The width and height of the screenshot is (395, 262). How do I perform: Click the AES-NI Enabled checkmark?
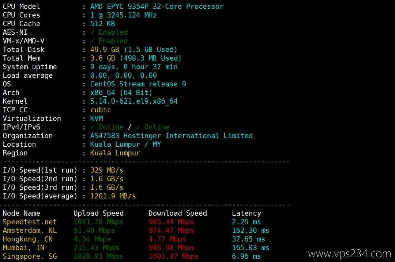click(92, 32)
